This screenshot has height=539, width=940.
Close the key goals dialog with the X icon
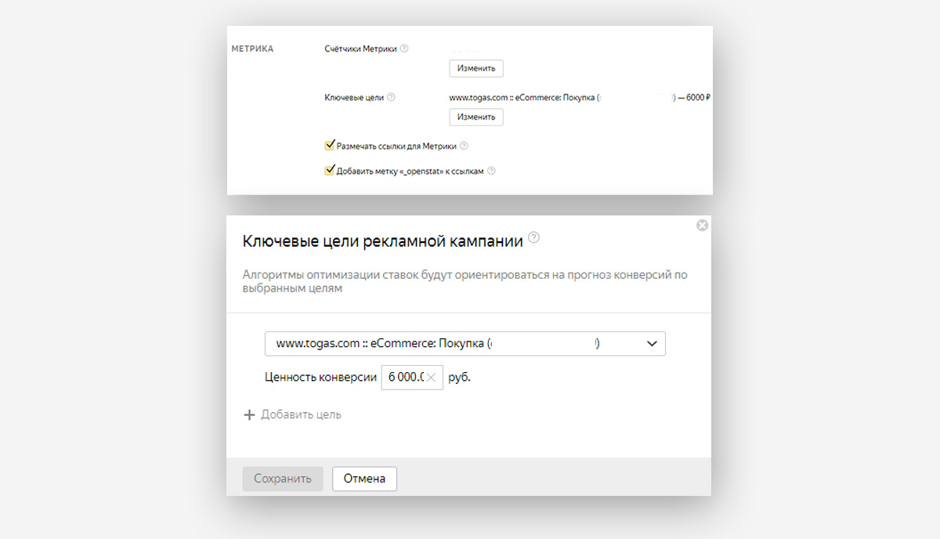pyautogui.click(x=702, y=225)
